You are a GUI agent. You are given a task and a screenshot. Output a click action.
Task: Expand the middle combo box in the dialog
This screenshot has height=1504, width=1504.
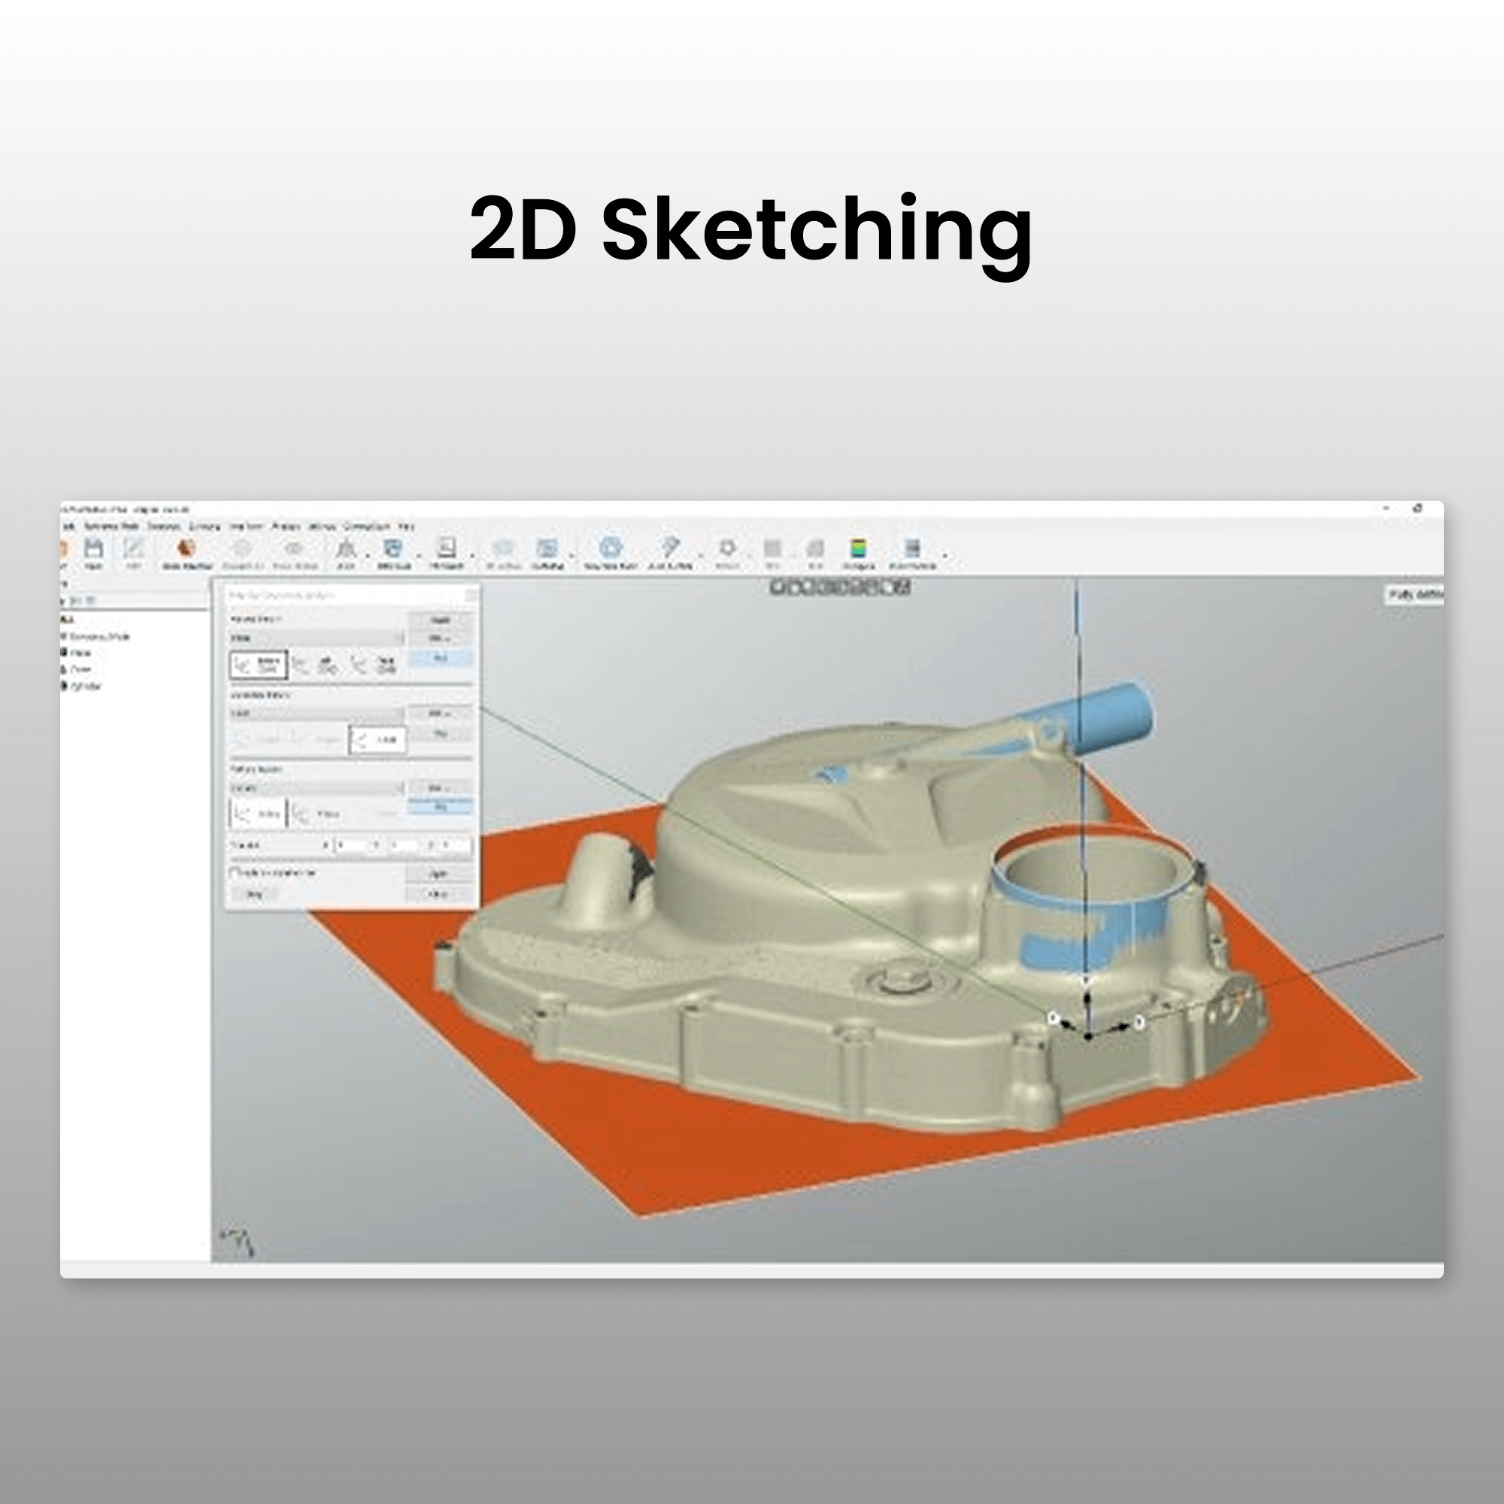[314, 714]
